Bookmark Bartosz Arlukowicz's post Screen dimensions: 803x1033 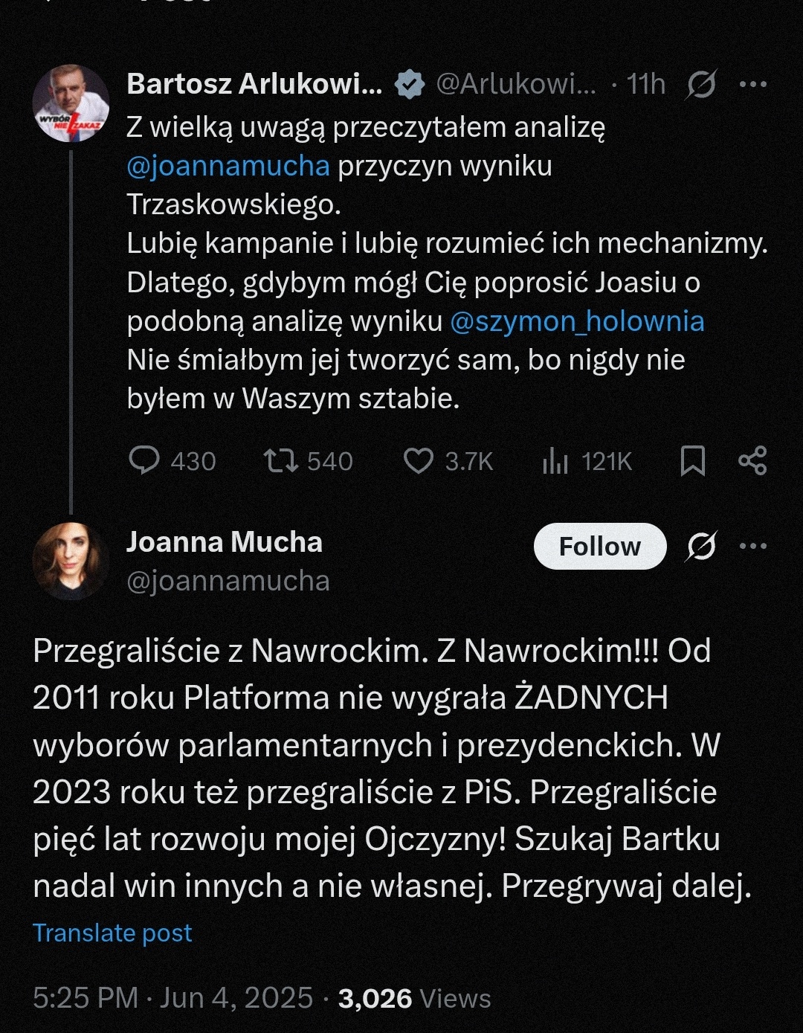coord(692,460)
